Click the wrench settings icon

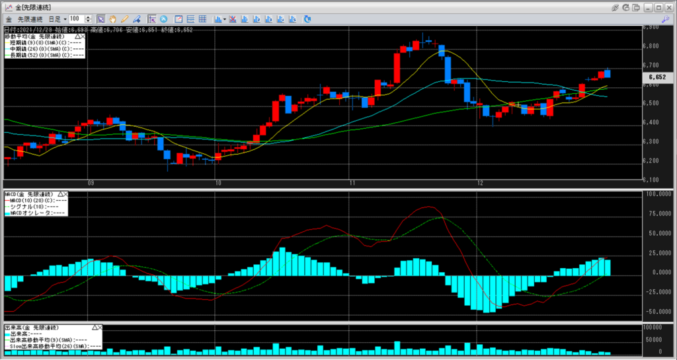point(664,19)
